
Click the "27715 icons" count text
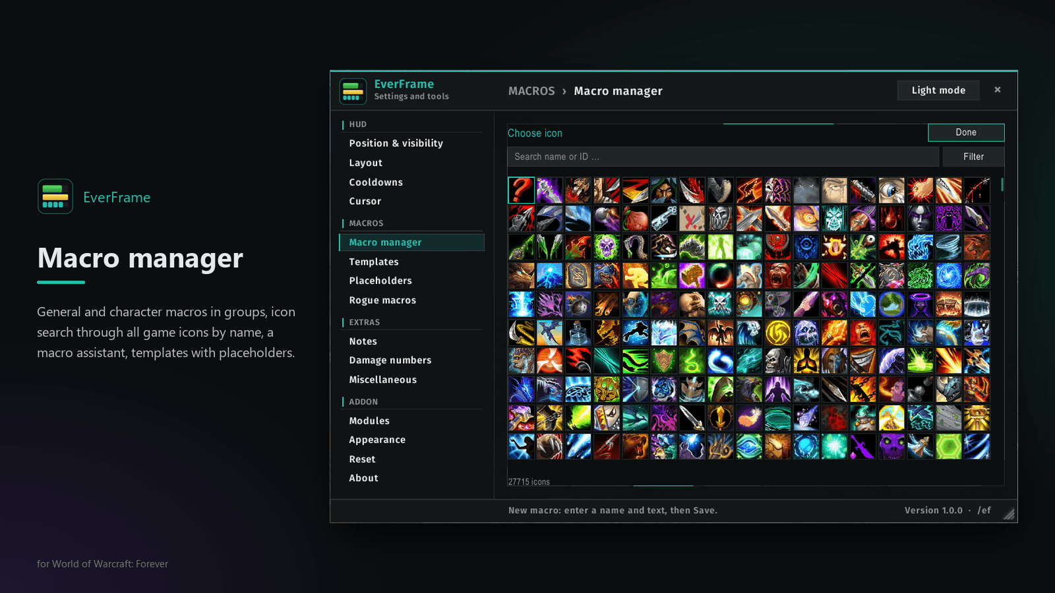(x=529, y=482)
